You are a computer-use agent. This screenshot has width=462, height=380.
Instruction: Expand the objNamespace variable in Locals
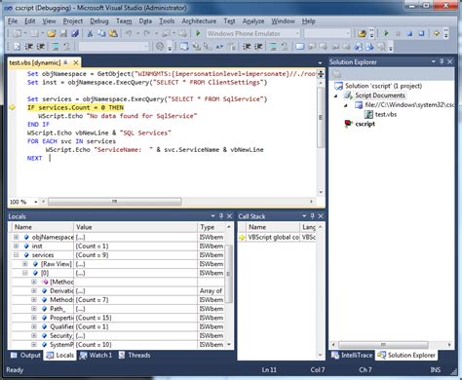[x=16, y=237]
